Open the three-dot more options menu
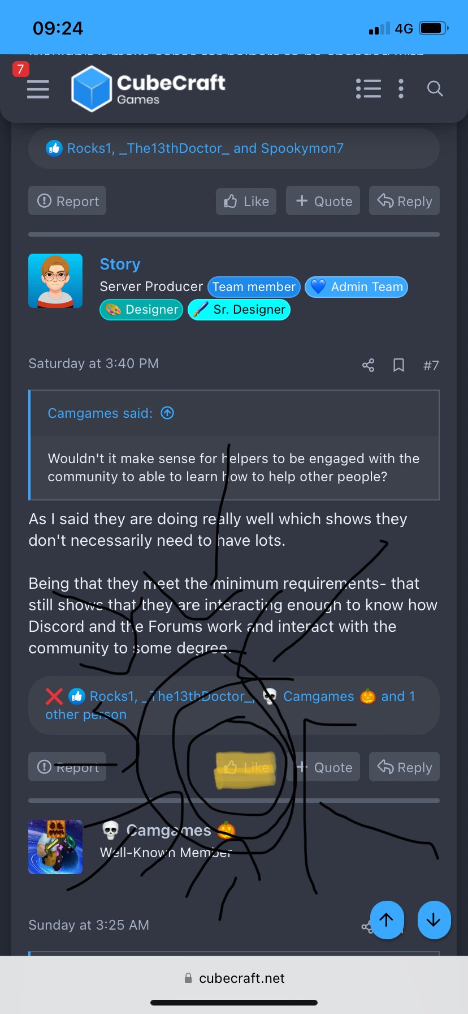 click(401, 89)
